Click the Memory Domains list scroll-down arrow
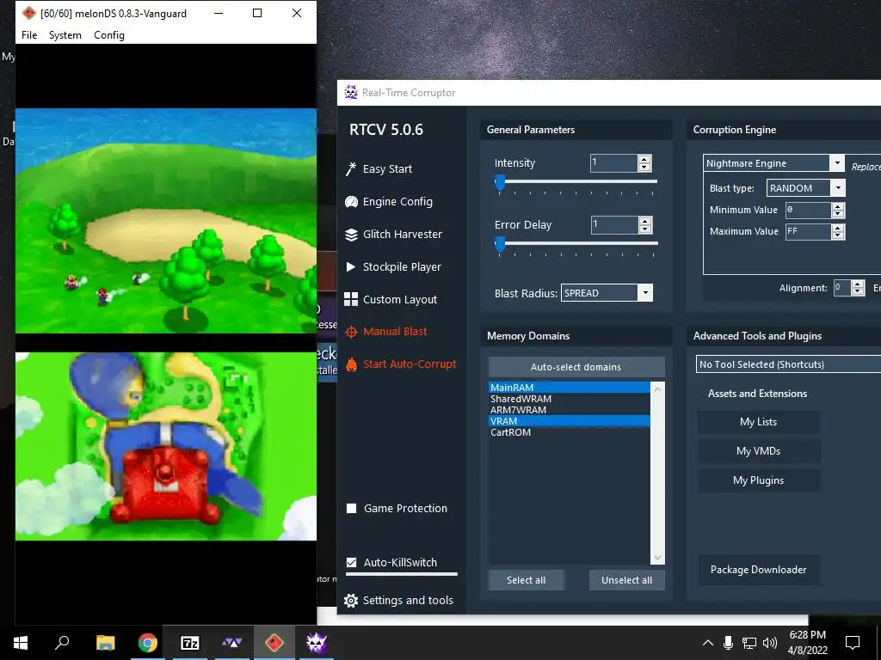 coord(657,558)
